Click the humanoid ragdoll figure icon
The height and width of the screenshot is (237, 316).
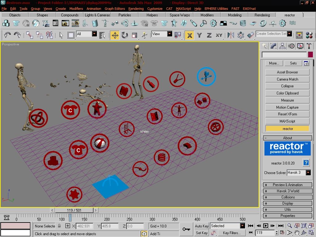105,23
